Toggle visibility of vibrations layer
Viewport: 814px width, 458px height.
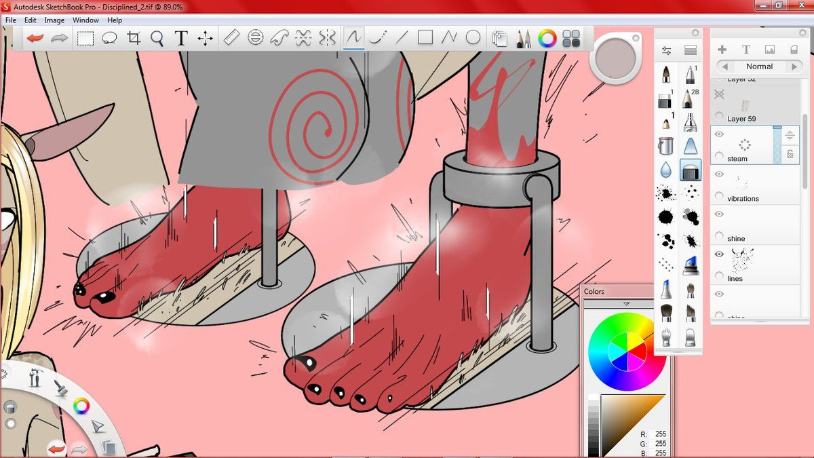pyautogui.click(x=720, y=174)
